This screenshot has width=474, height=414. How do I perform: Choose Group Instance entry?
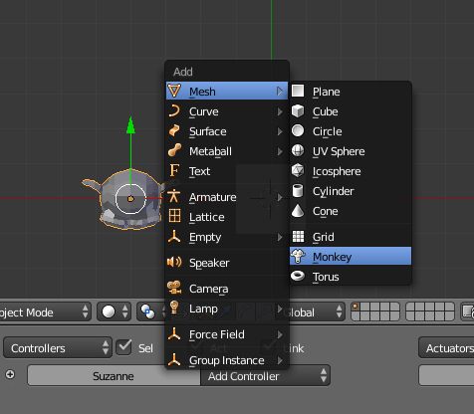coord(227,360)
